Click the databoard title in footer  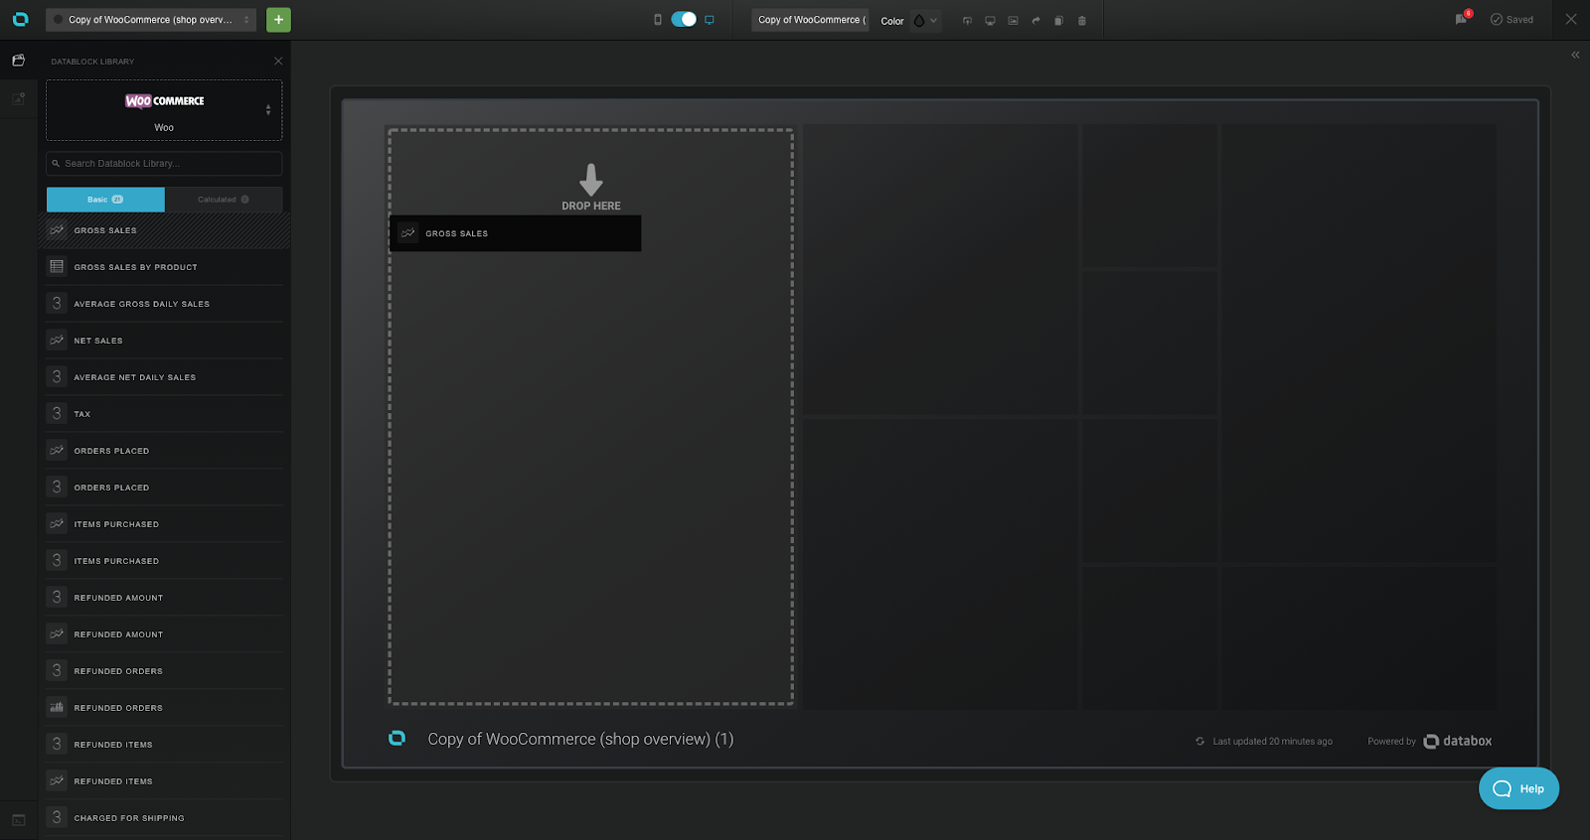(x=580, y=739)
